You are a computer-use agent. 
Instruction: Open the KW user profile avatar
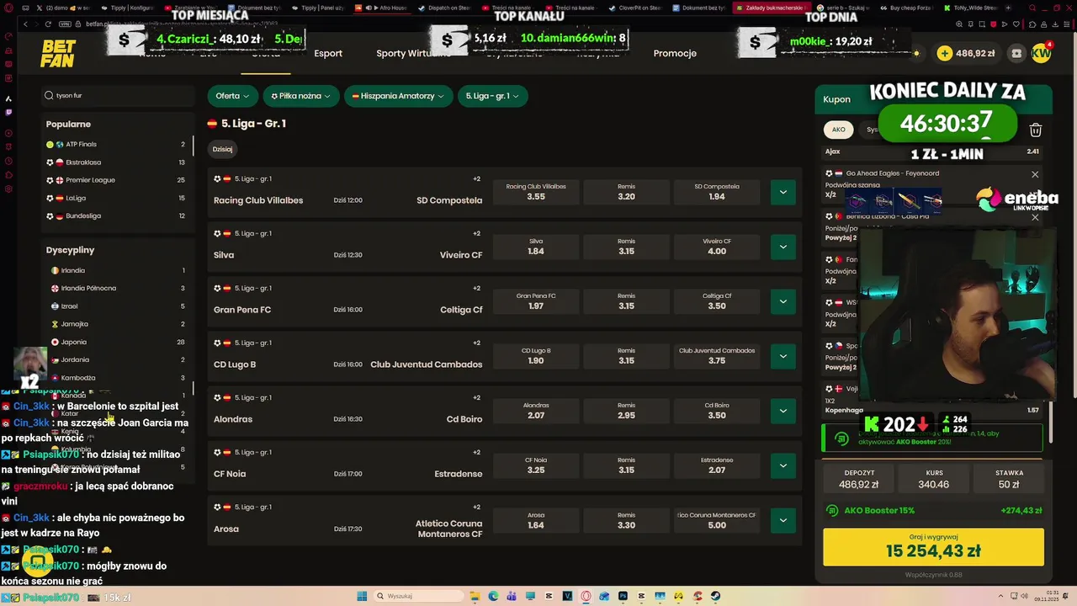[x=1041, y=53]
